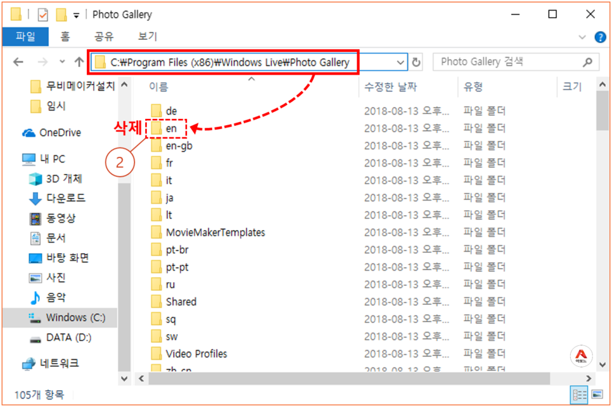Viewport: 612px width, 408px height.
Task: Switch to the 보기 ribbon tab
Action: tap(148, 37)
